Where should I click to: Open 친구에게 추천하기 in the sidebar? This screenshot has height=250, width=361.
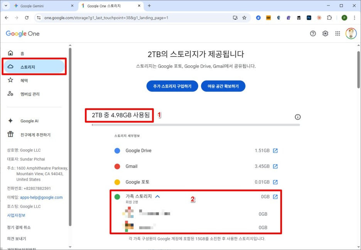34,134
